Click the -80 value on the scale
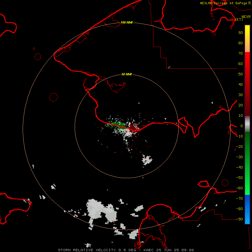The image size is (252, 252). pos(239,209)
